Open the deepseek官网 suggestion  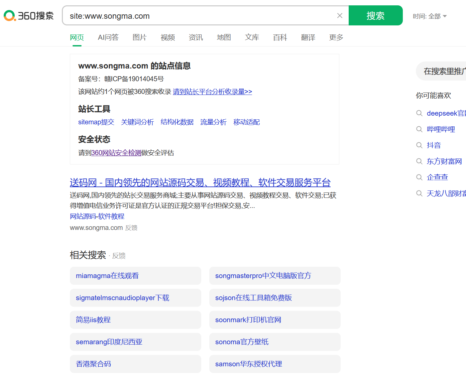point(446,113)
